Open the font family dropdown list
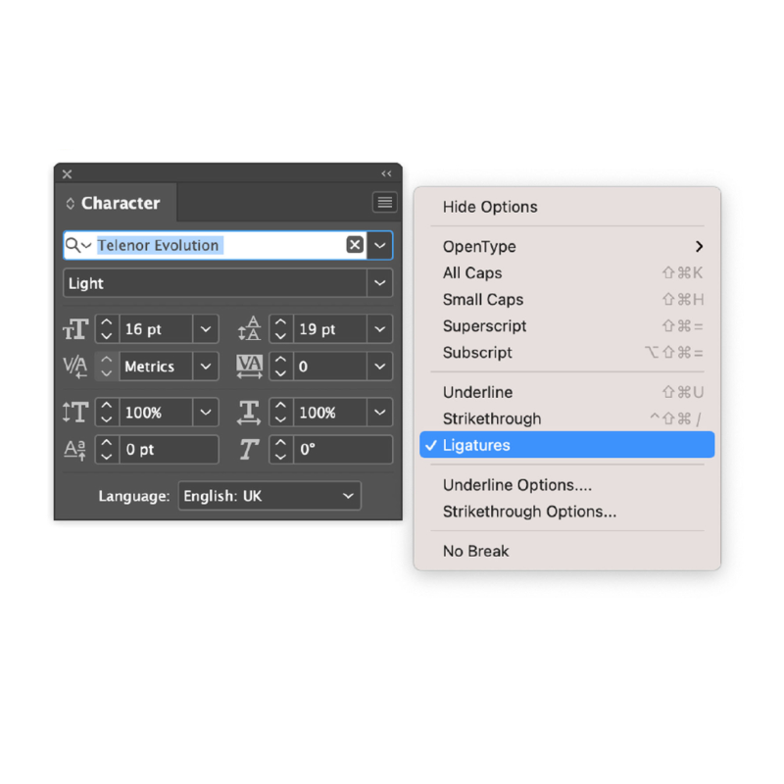Image resolution: width=784 pixels, height=784 pixels. coord(380,246)
